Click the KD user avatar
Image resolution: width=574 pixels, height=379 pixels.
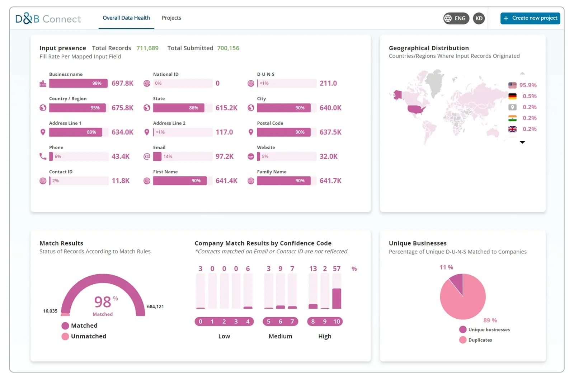pos(479,18)
